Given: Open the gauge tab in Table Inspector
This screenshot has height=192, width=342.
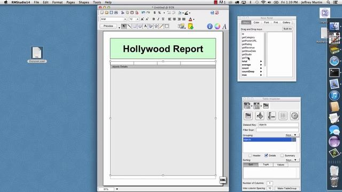Looking at the screenshot, I should point(294,116).
